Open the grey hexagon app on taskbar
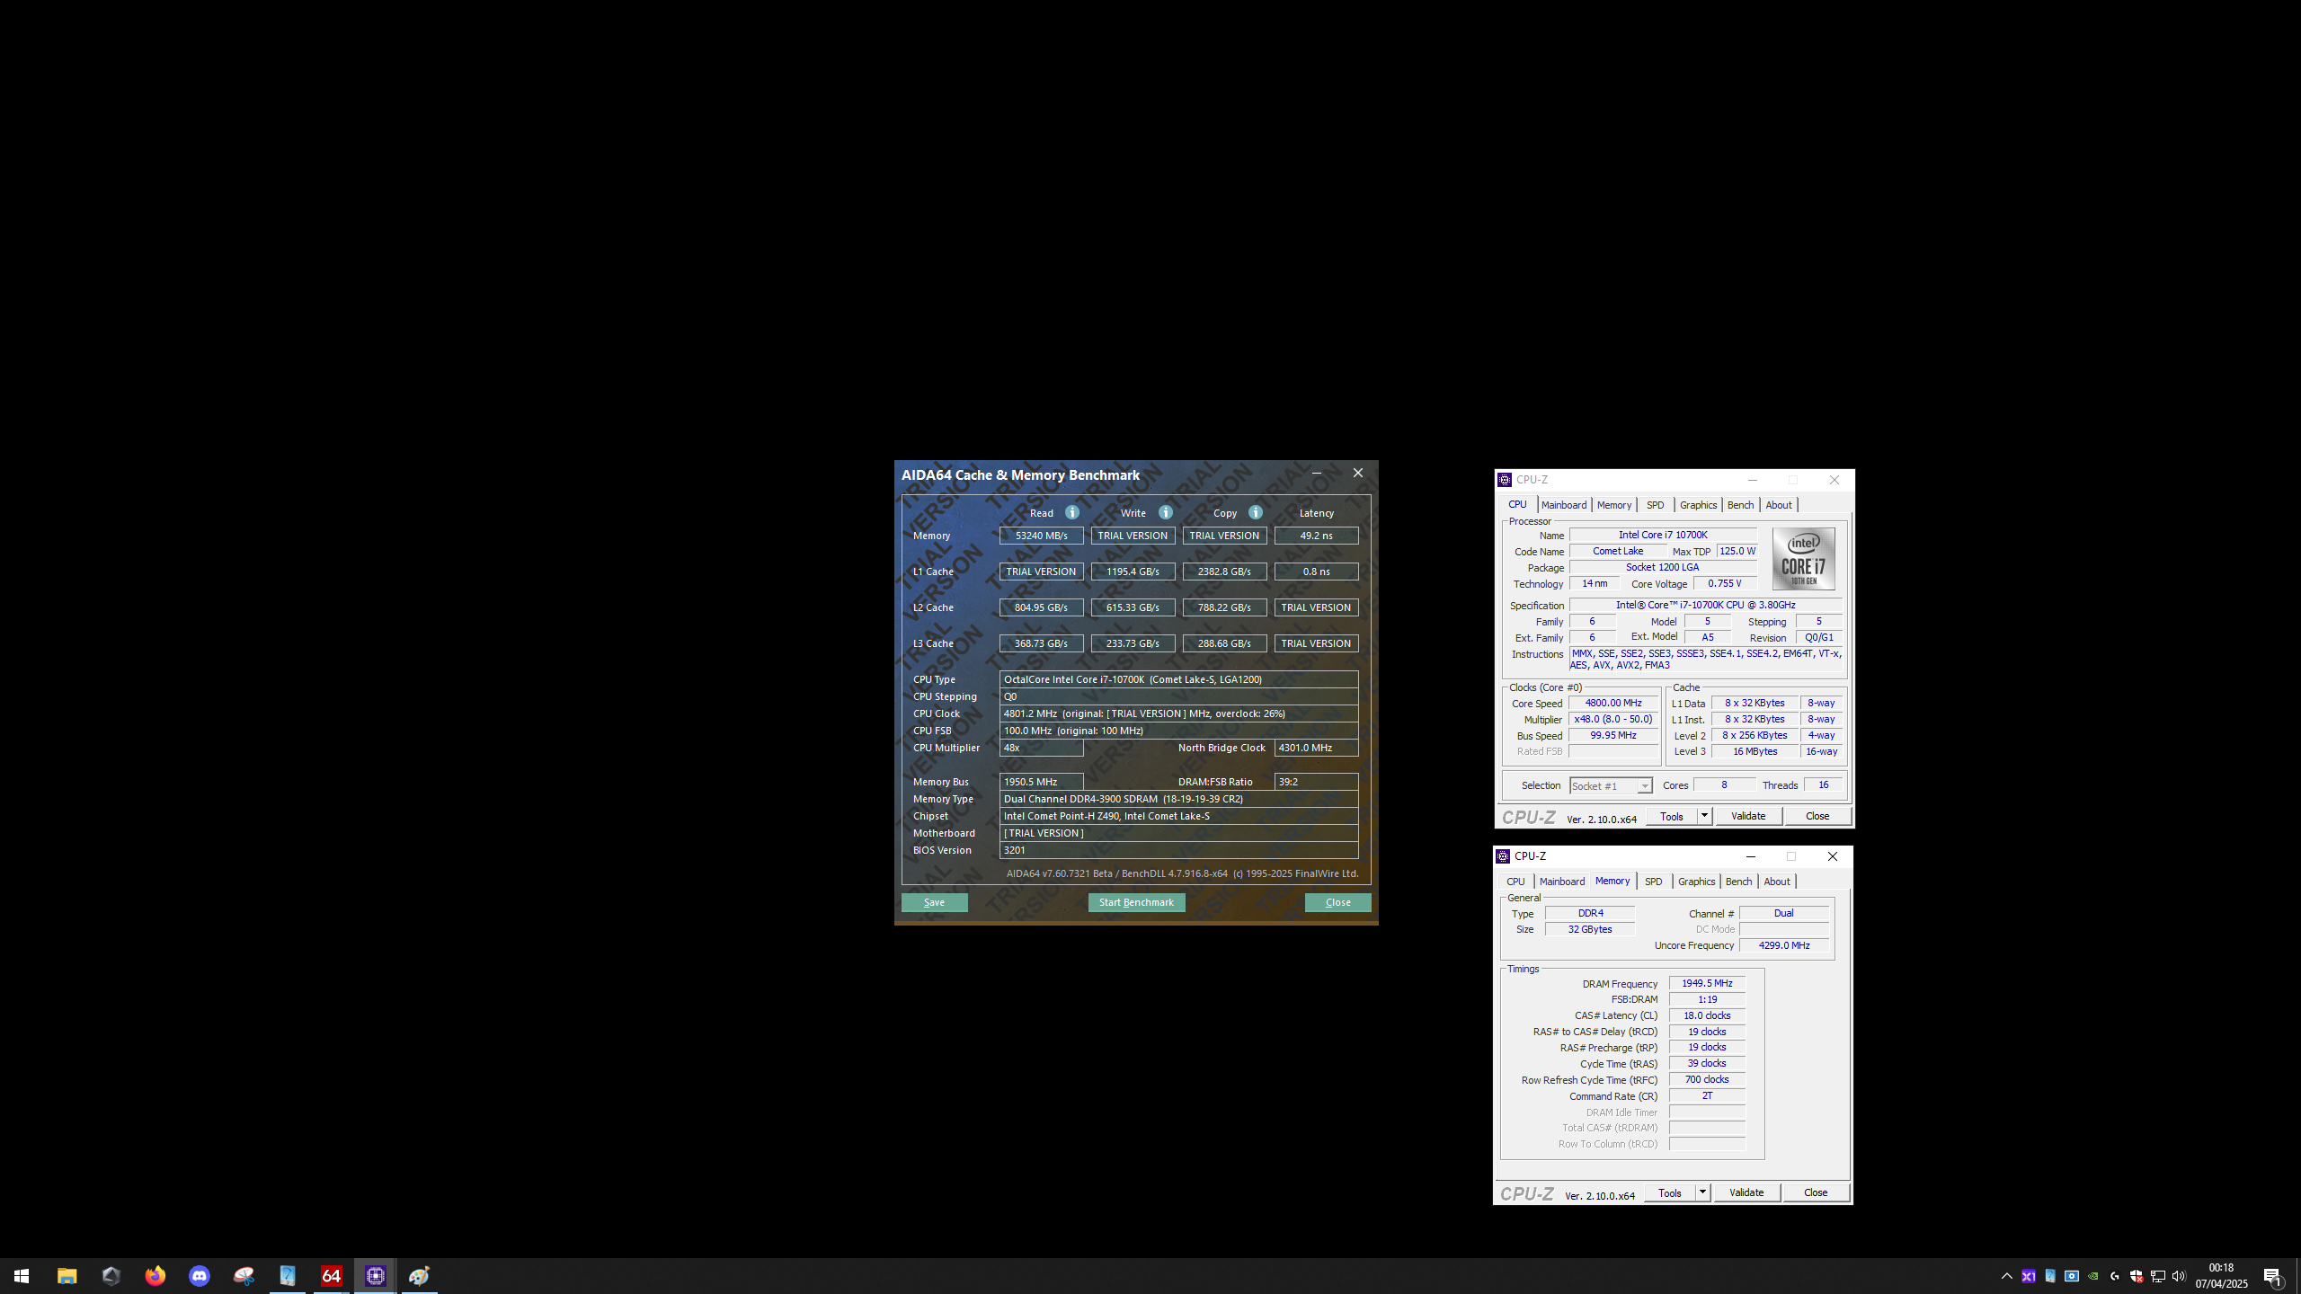Screen dimensions: 2301x1294 coord(111,1276)
